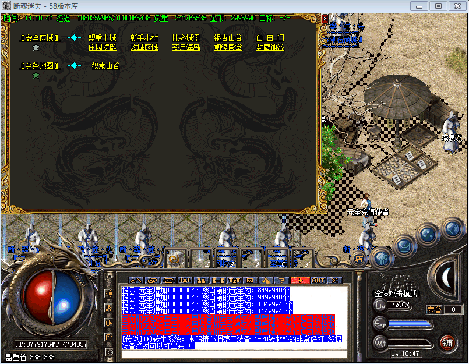
Task: Teleport to 奴隶山谷
Action: click(105, 66)
